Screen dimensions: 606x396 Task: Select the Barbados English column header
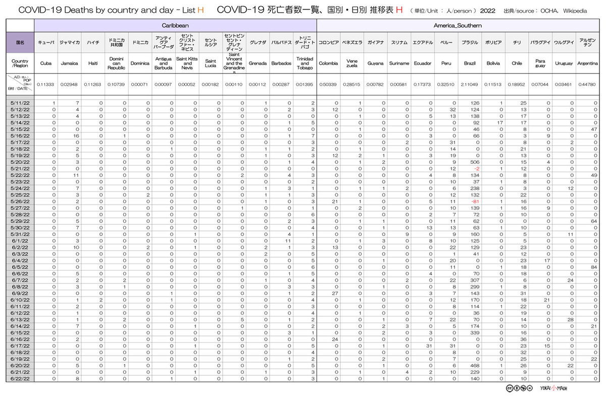click(281, 64)
